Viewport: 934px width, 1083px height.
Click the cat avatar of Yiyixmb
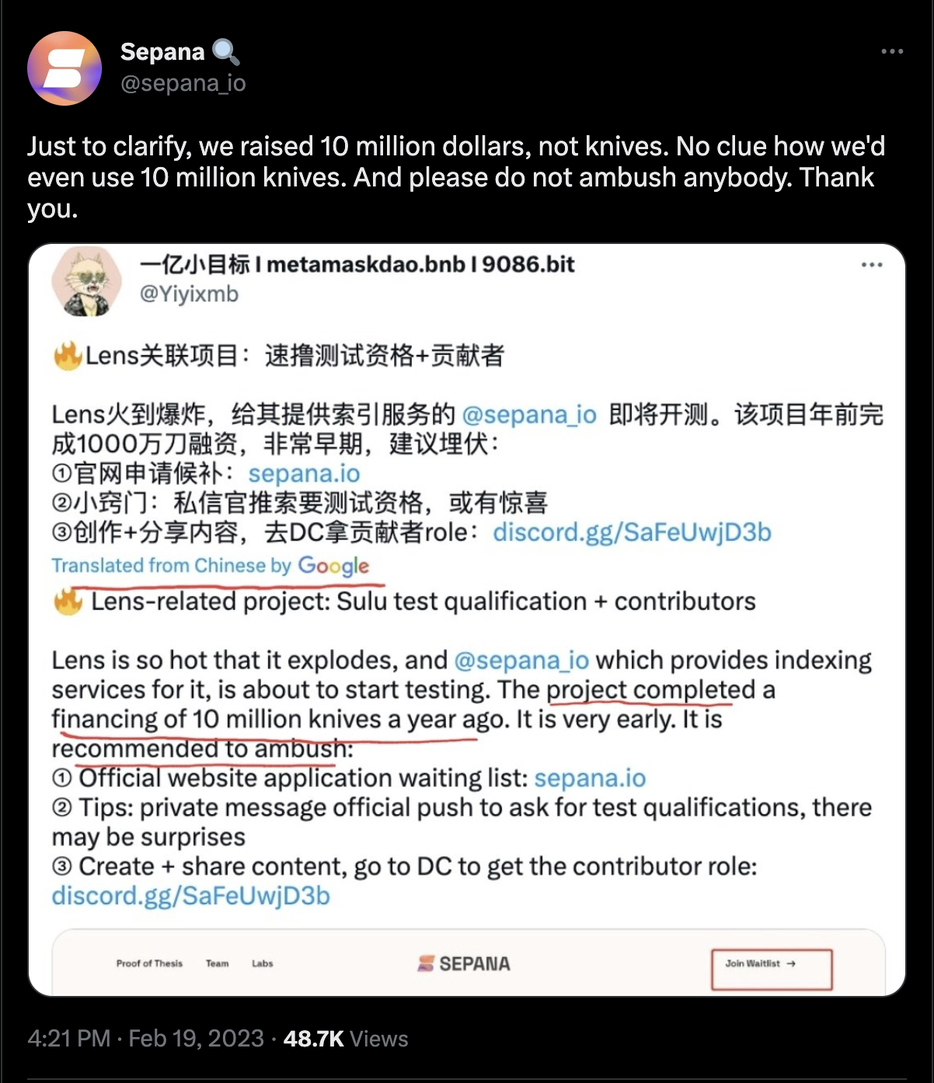(x=87, y=282)
